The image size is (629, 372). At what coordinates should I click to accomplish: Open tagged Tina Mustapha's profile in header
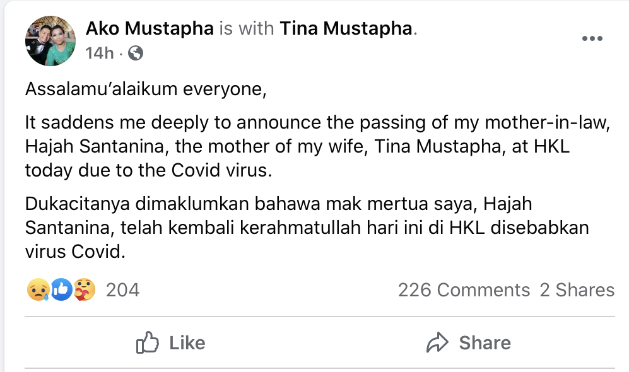pyautogui.click(x=346, y=28)
